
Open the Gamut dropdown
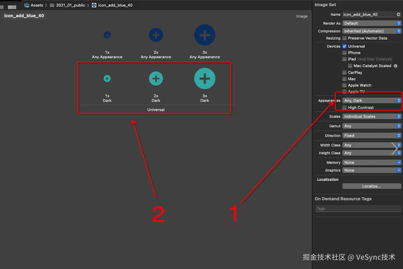click(x=372, y=126)
